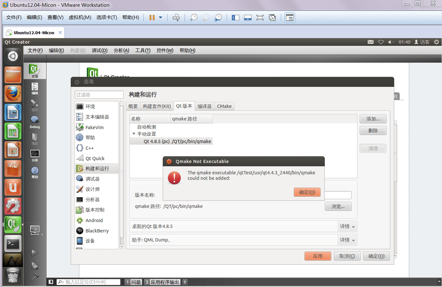Click the 名称 column header
The height and width of the screenshot is (287, 442).
pyautogui.click(x=150, y=119)
